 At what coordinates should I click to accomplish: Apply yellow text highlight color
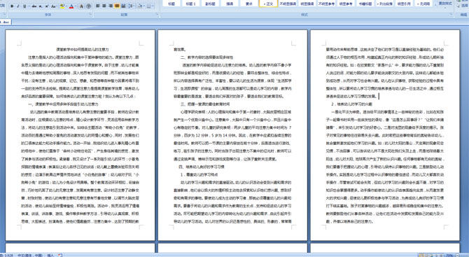pyautogui.click(x=62, y=6)
